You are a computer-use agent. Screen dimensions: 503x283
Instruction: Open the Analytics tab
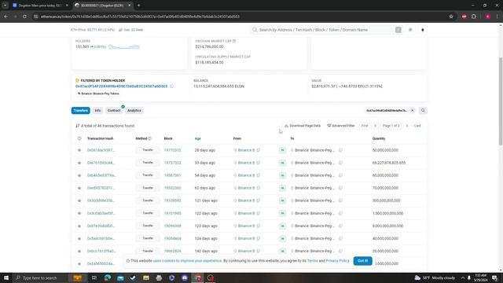pos(134,110)
